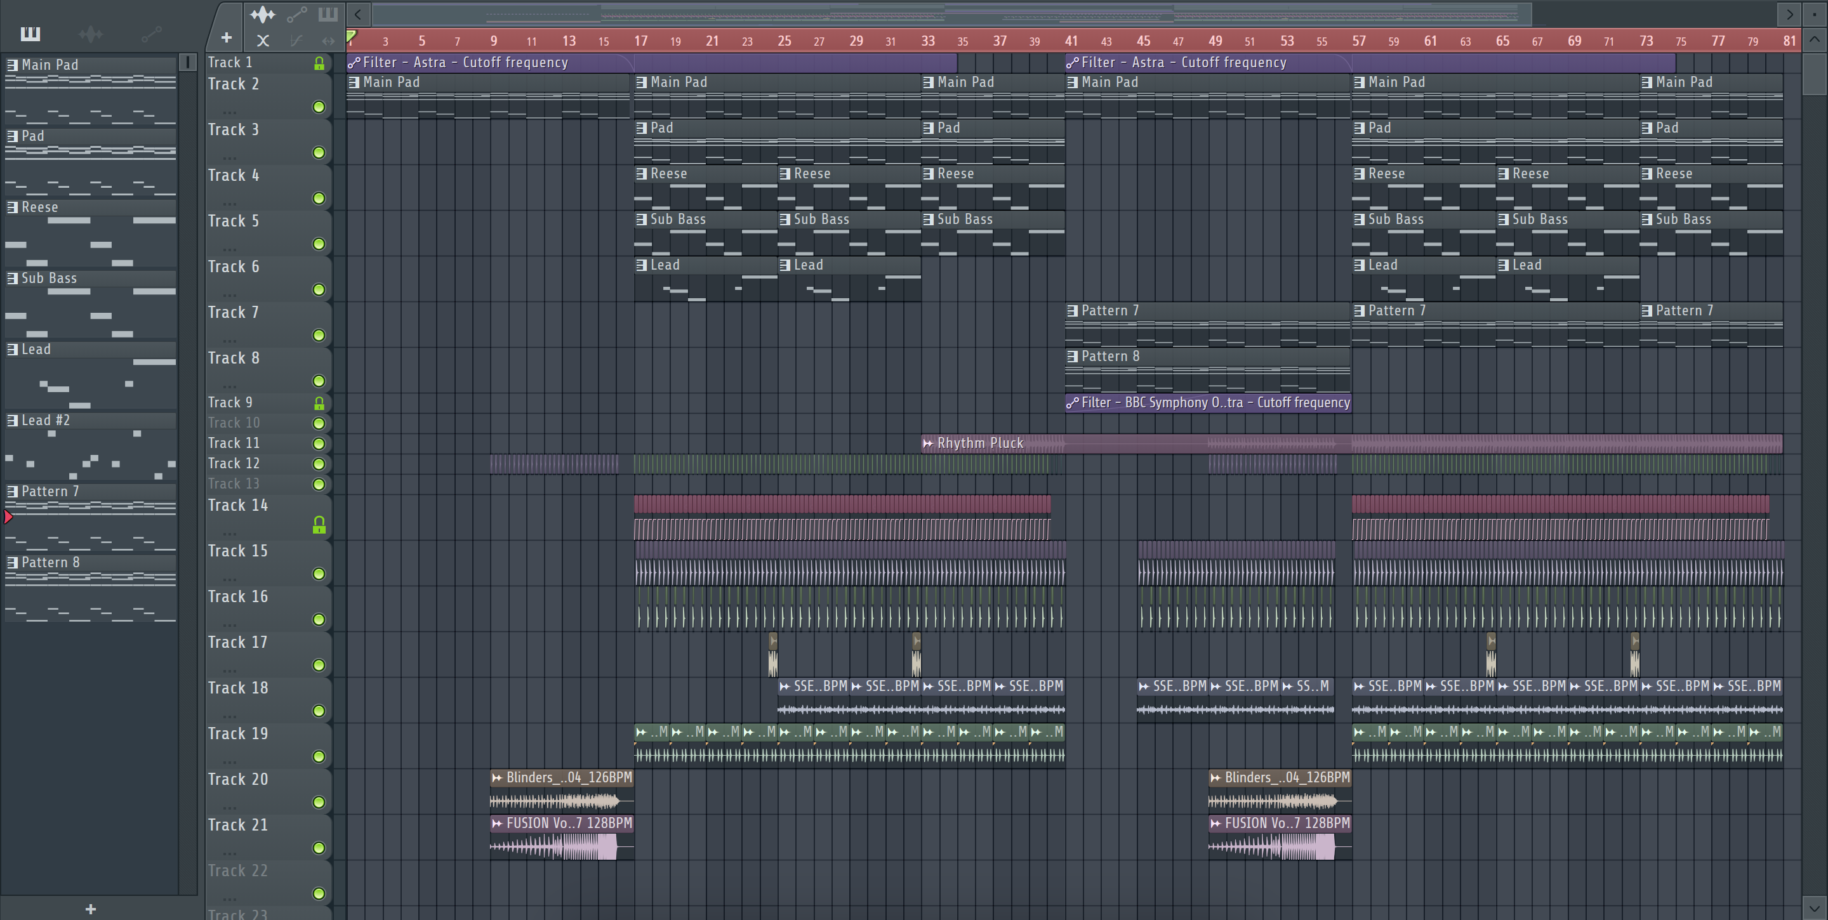Click the plus icon at bottom of picker

pyautogui.click(x=90, y=909)
